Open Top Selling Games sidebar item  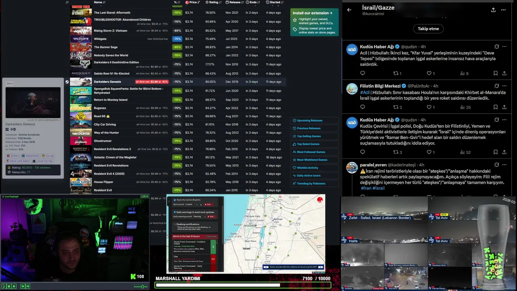[314, 136]
